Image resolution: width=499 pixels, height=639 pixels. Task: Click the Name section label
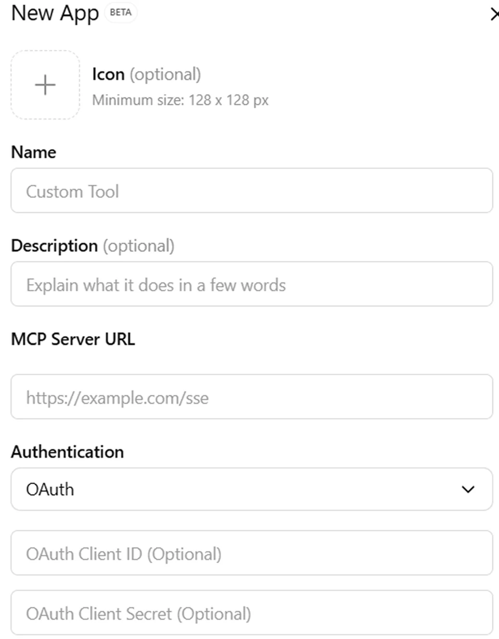point(33,152)
